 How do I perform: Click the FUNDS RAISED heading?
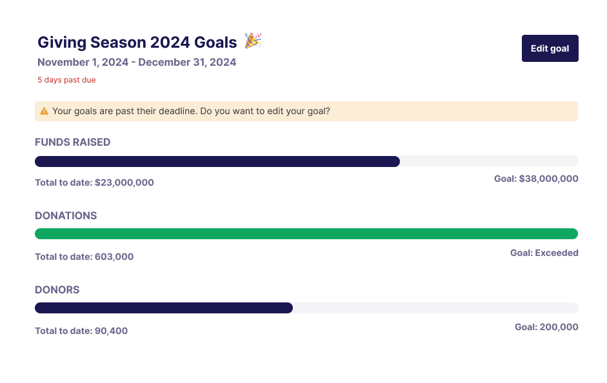pos(72,142)
